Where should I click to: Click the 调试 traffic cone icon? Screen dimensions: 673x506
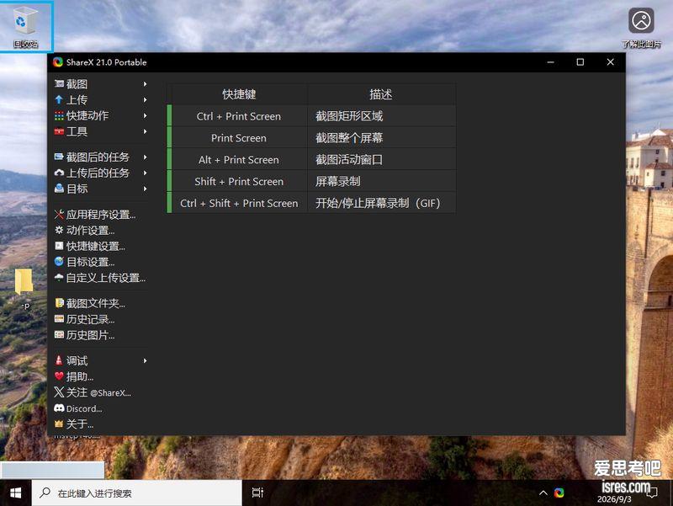(x=59, y=360)
